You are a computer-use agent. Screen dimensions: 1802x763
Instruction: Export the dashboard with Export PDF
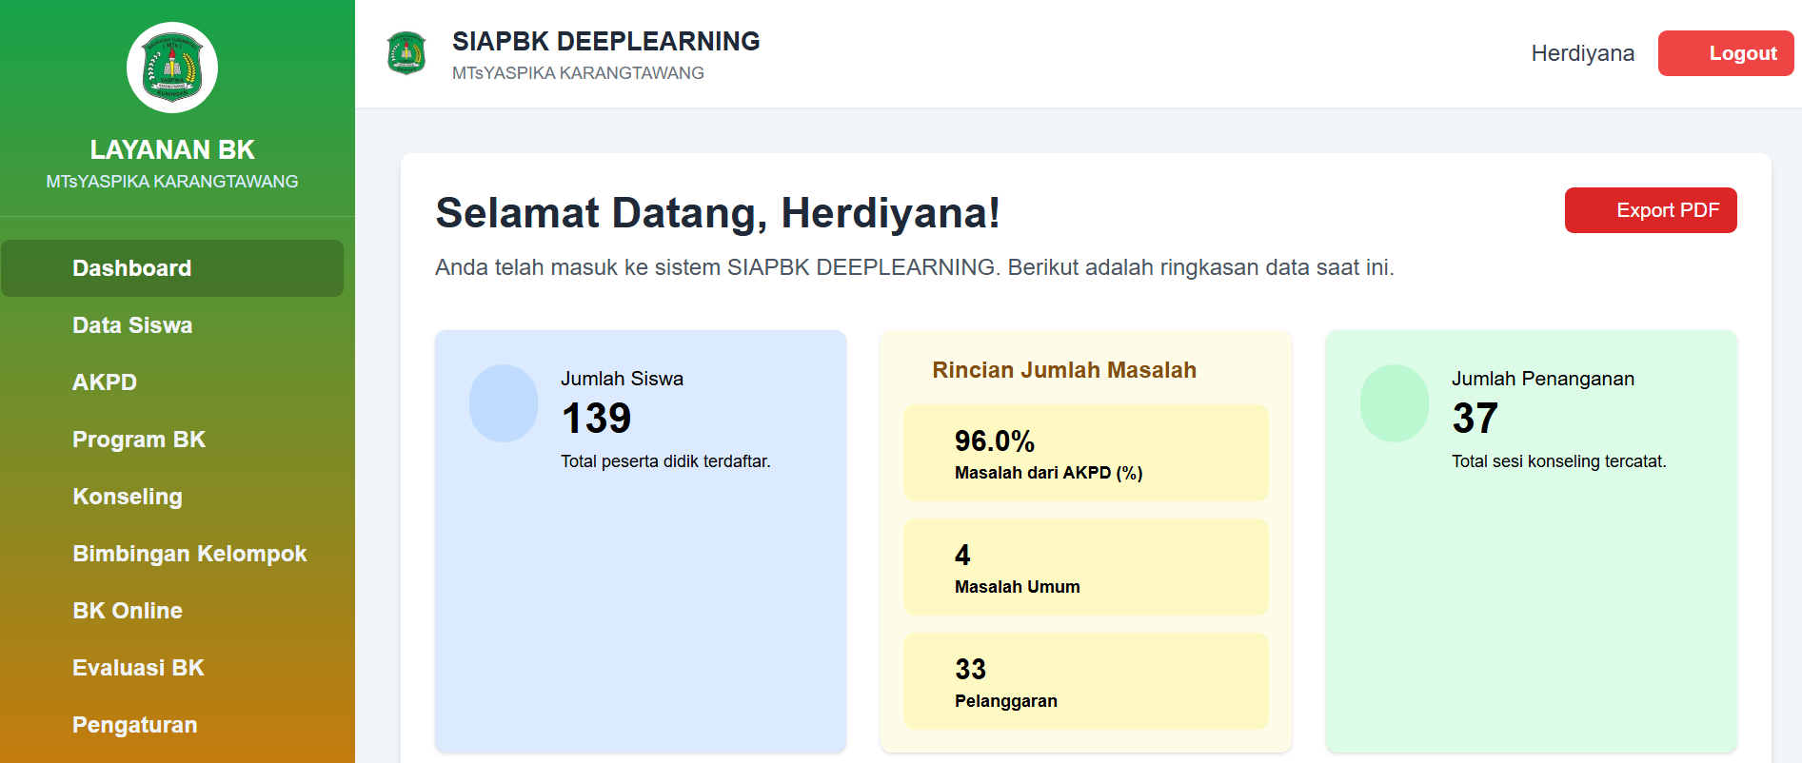(1651, 210)
